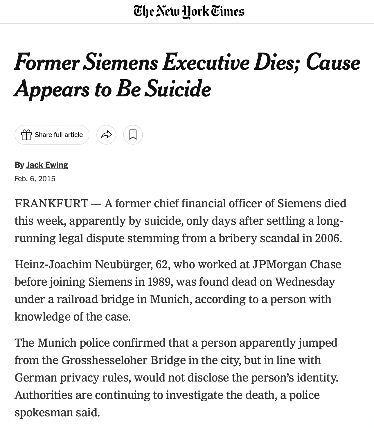This screenshot has width=374, height=428.
Task: Click the text "JPMorgan Chase"
Action: tap(296, 264)
